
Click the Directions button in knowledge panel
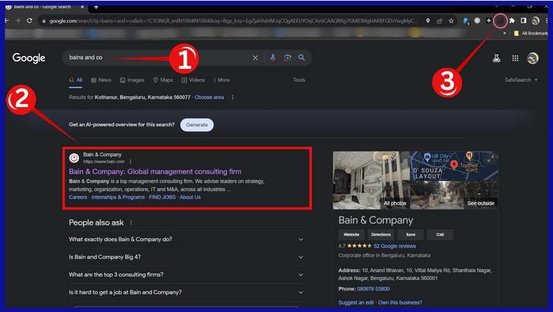point(381,235)
